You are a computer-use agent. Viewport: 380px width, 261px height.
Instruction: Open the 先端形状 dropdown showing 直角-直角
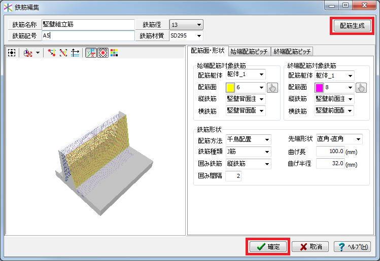tap(339, 139)
